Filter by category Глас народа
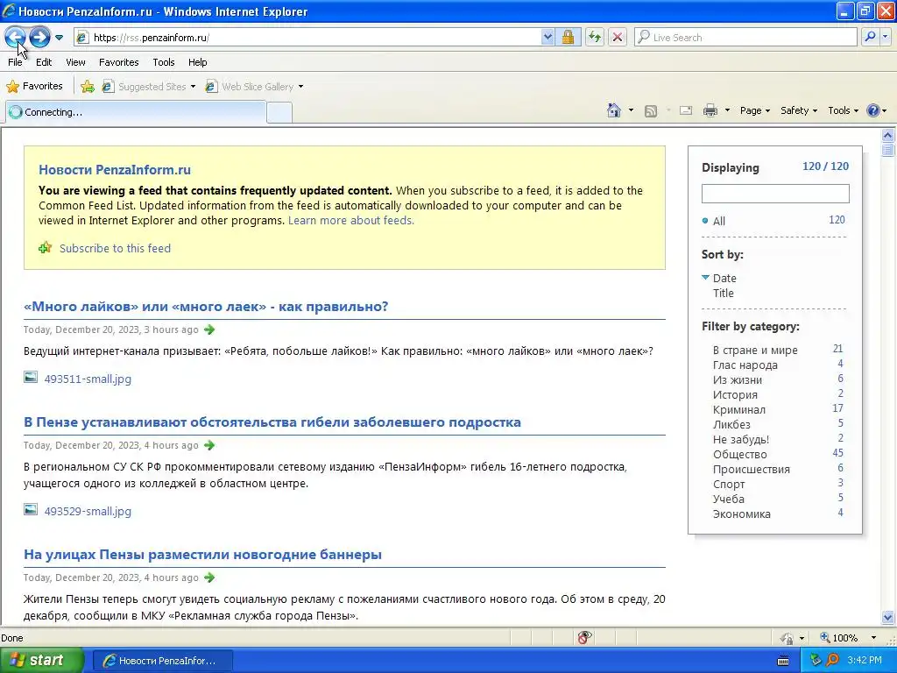 point(745,365)
